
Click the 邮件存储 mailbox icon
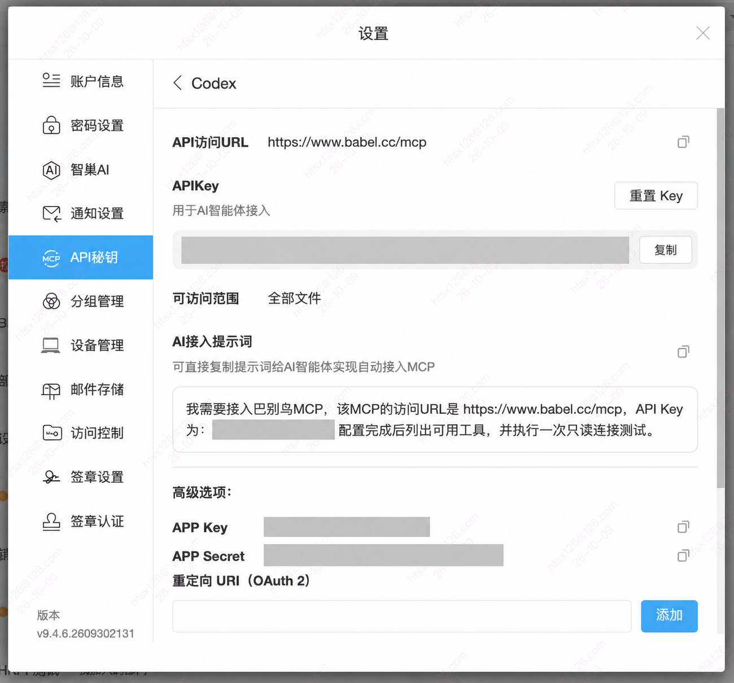coord(51,390)
